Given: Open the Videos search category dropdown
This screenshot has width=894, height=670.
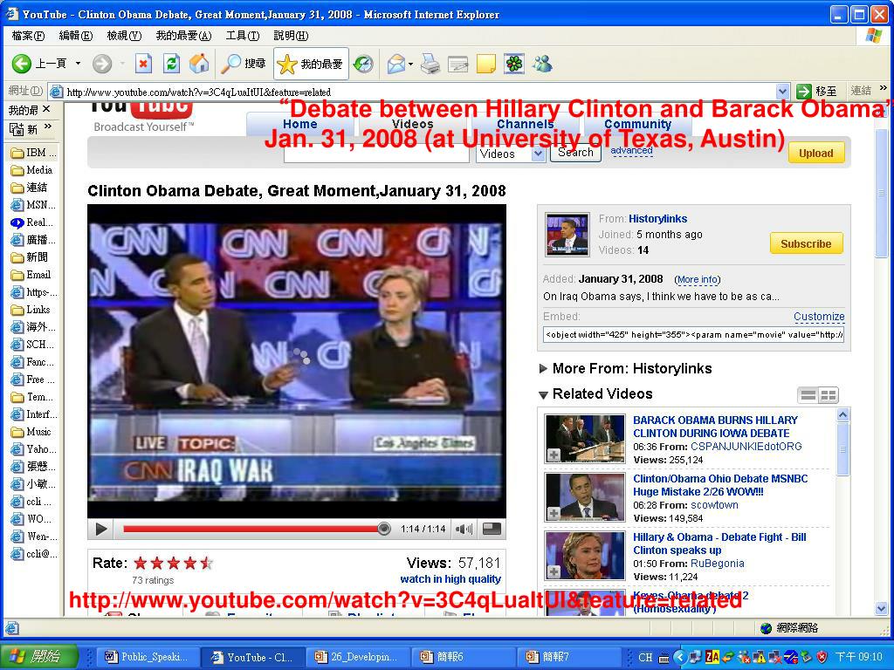Looking at the screenshot, I should pyautogui.click(x=539, y=154).
